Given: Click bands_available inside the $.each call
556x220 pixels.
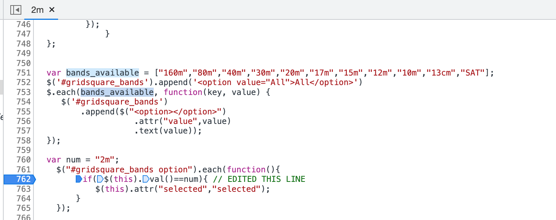Looking at the screenshot, I should pos(117,92).
